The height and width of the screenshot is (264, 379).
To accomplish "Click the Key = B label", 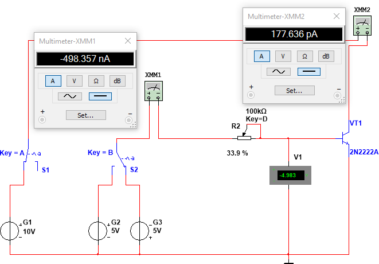I will pos(100,153).
